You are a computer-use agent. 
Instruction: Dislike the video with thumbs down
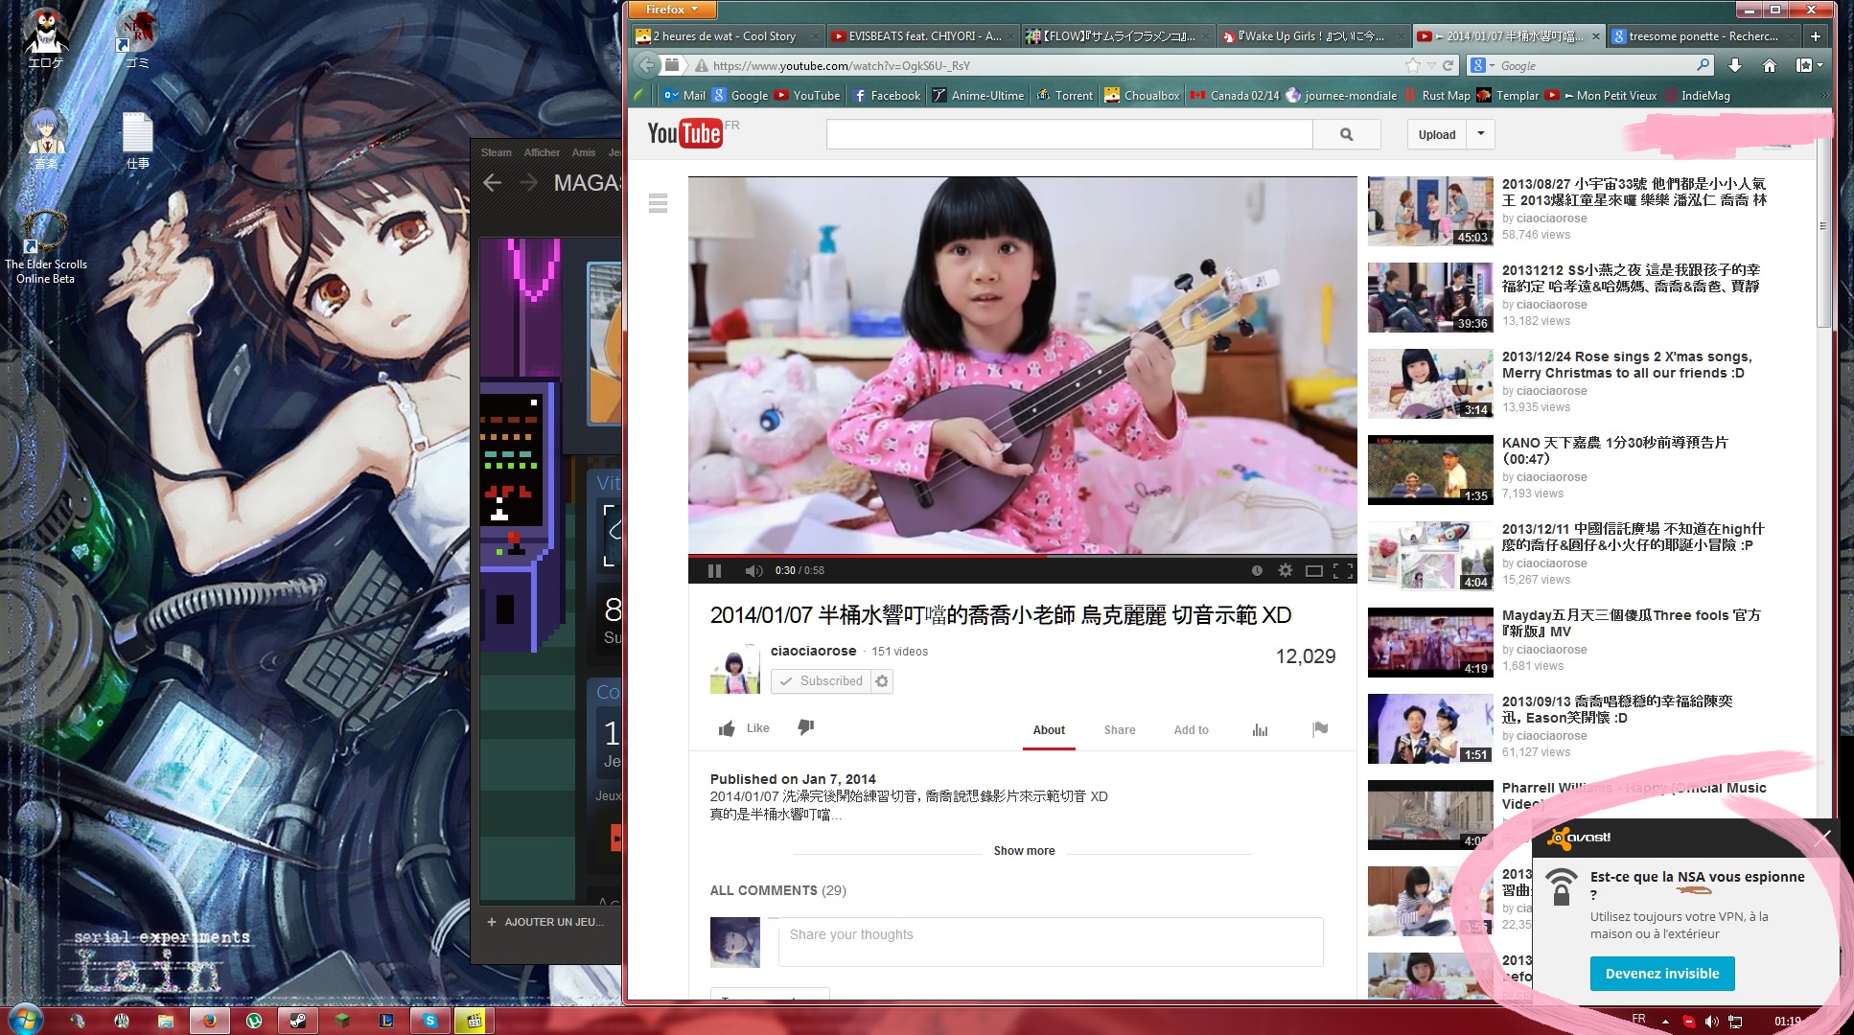(x=806, y=727)
